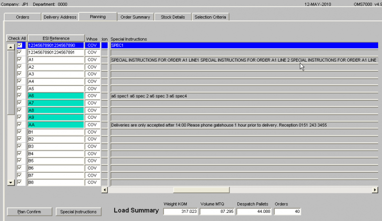Viewport: 382px width, 221px height.
Task: Click the Orders count field 40
Action: coord(287,211)
